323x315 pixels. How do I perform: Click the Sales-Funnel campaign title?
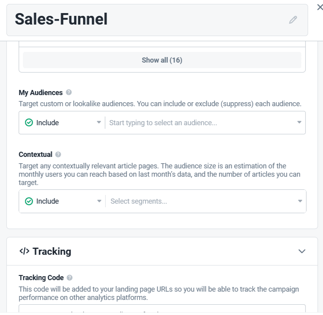(61, 19)
